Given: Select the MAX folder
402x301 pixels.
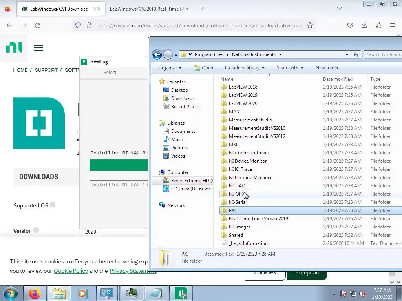Looking at the screenshot, I should click(234, 112).
